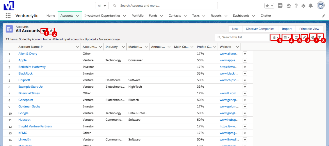Switch to the Portfolio tab

[x=138, y=16]
